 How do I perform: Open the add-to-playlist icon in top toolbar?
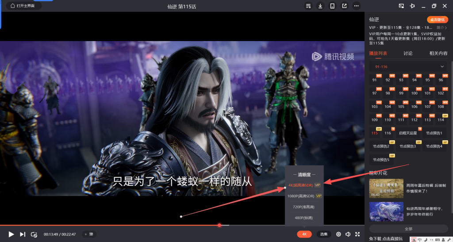(308, 6)
